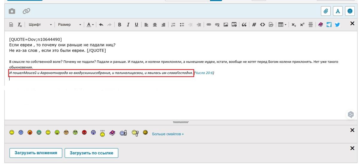The width and height of the screenshot is (359, 164).
Task: Remove formatting with Tx icon
Action: click(19, 24)
